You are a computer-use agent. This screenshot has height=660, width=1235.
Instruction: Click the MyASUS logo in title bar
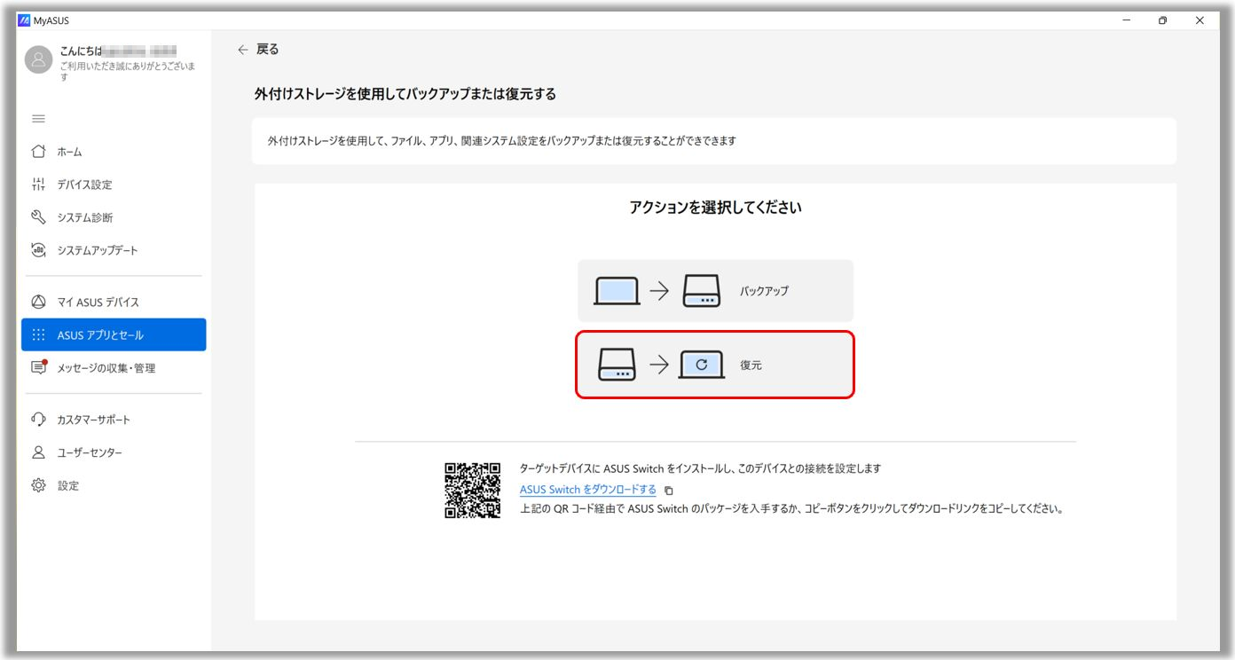pos(24,20)
